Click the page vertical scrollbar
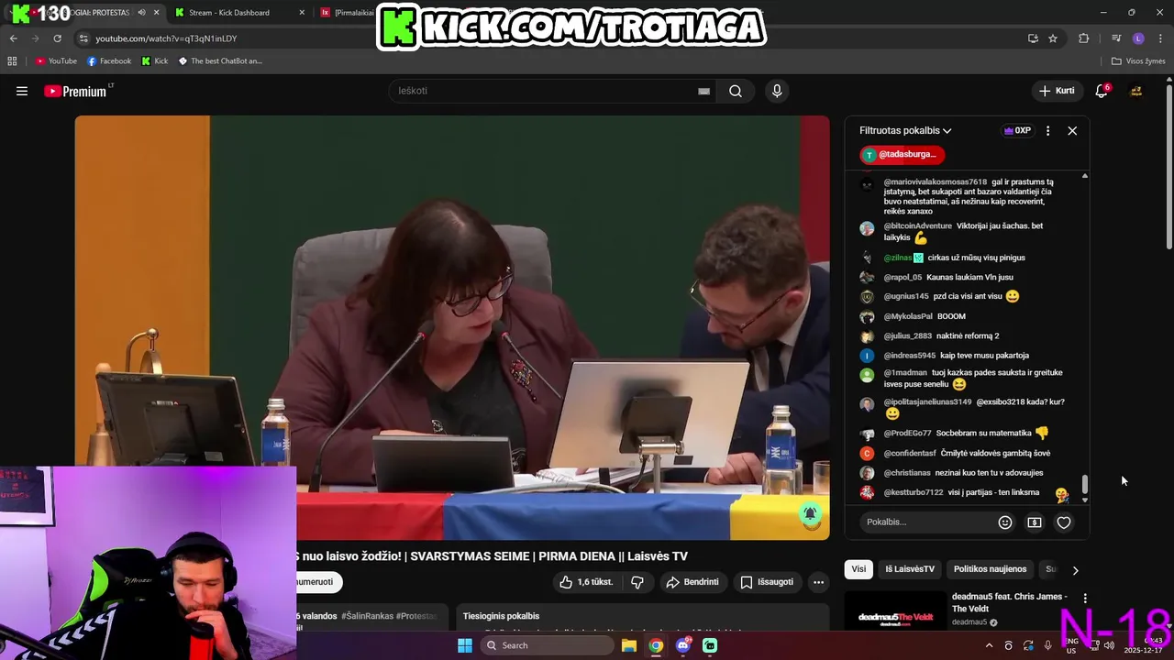Viewport: 1174px width, 660px height. point(1169,167)
